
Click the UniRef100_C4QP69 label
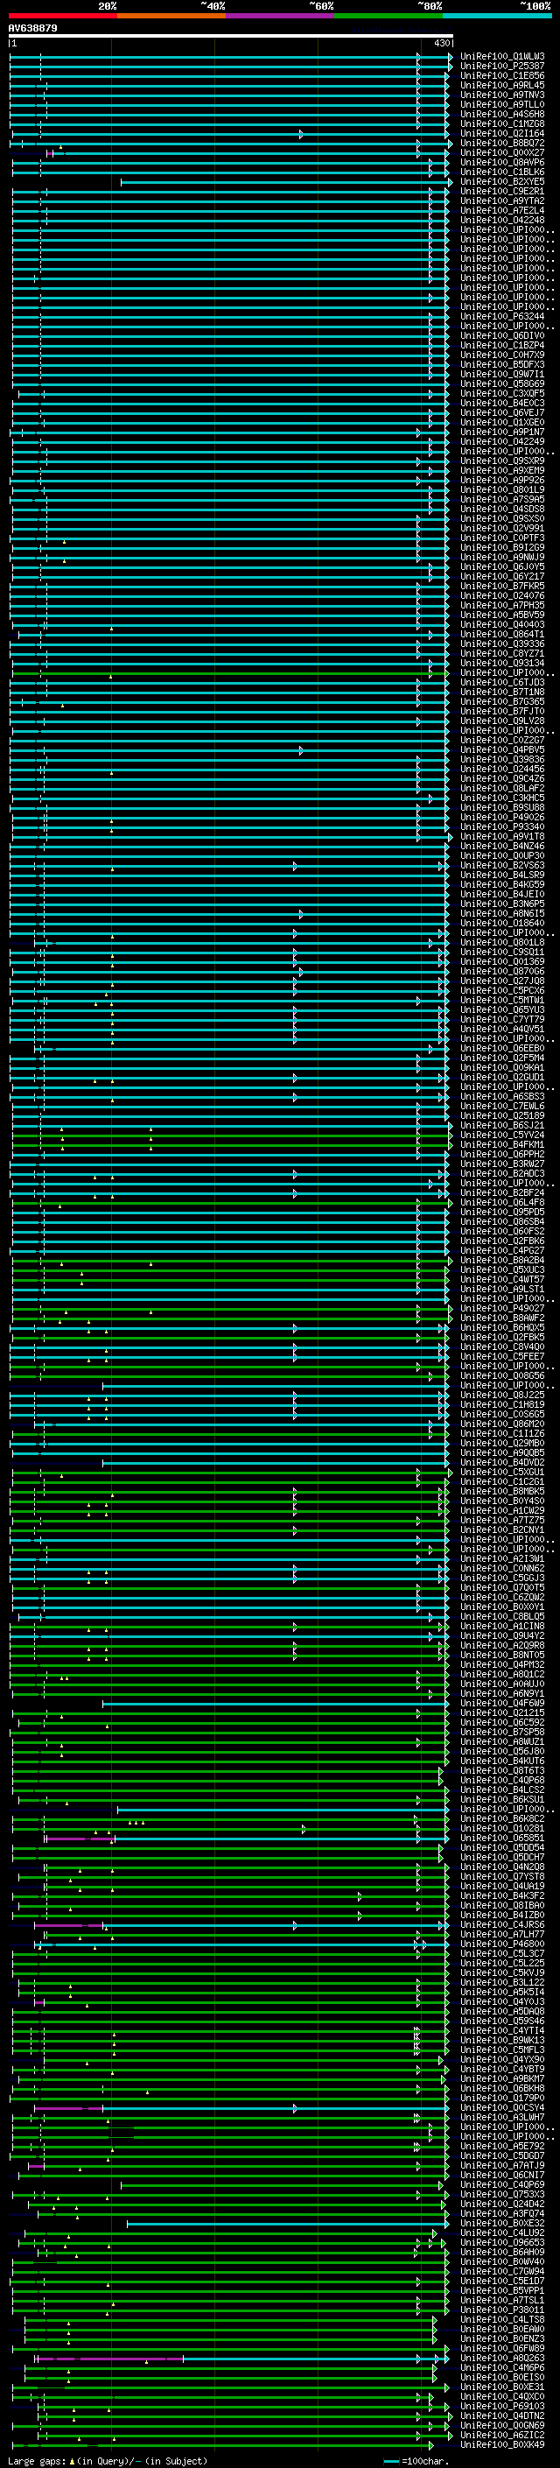point(502,2185)
